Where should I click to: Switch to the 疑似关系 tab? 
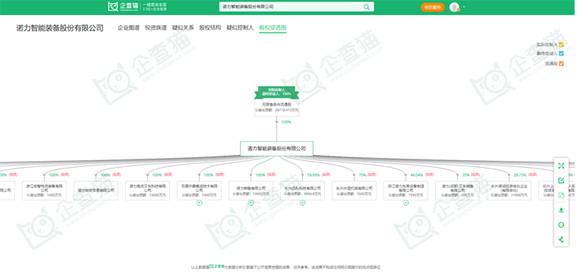point(183,27)
